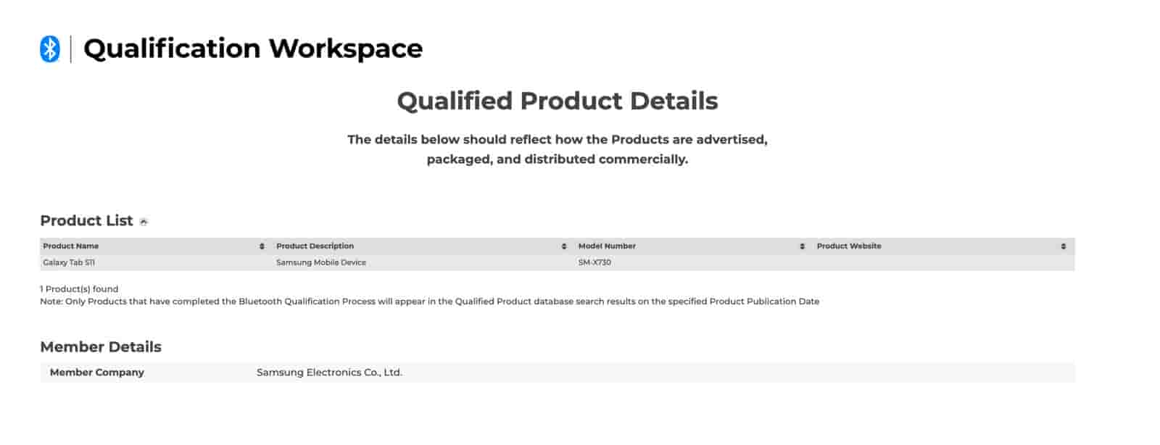The image size is (1160, 445).
Task: Collapse the Product List section arrow
Action: pyautogui.click(x=144, y=222)
